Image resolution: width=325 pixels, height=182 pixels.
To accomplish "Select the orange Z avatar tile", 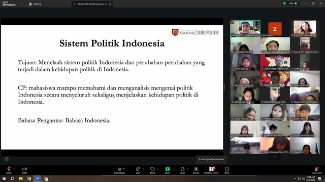I will click(275, 29).
